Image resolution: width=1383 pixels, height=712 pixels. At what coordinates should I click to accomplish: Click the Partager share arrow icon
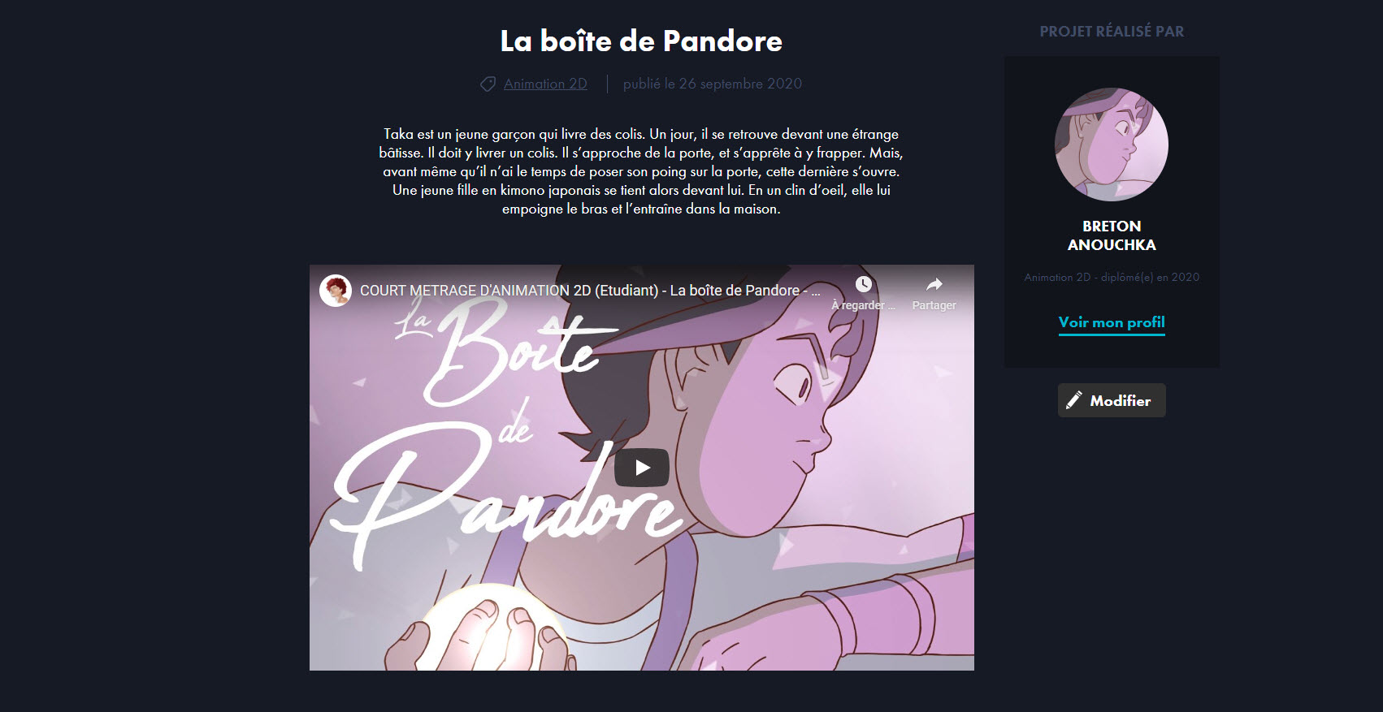coord(934,284)
